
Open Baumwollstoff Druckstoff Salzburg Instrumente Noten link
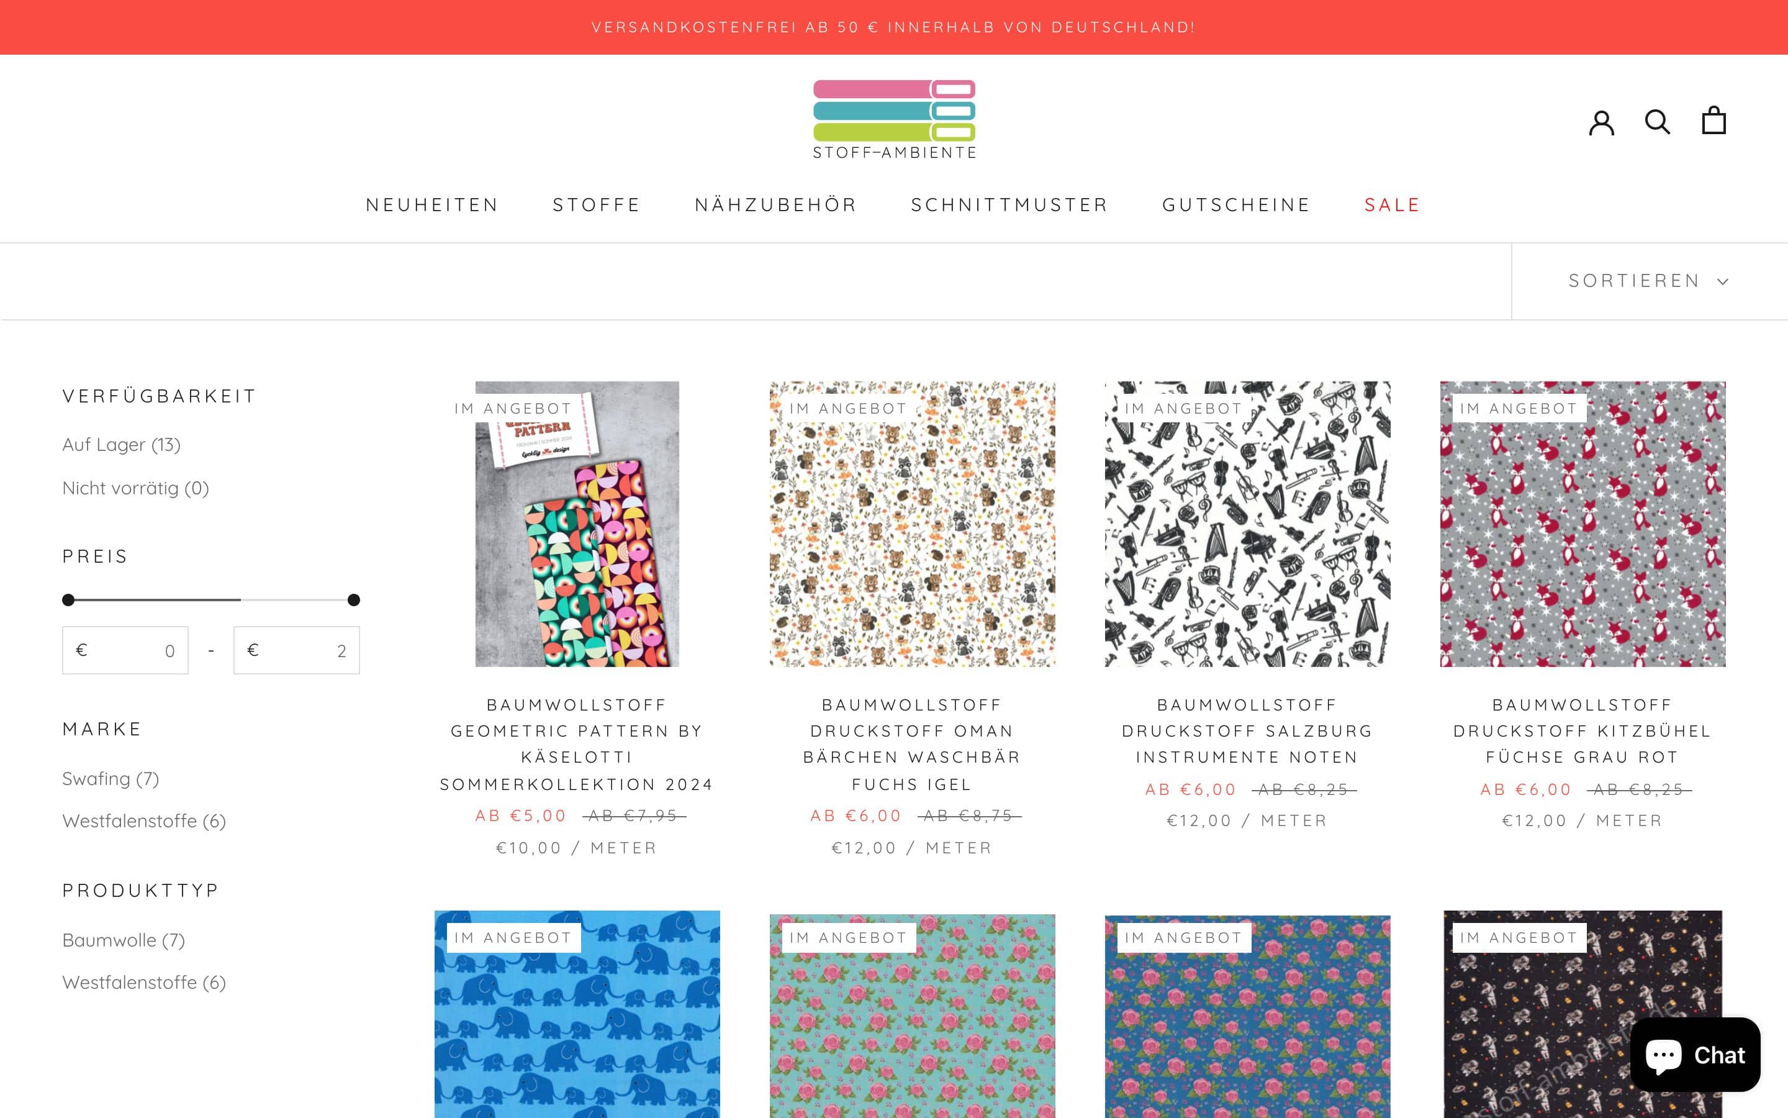coord(1247,730)
